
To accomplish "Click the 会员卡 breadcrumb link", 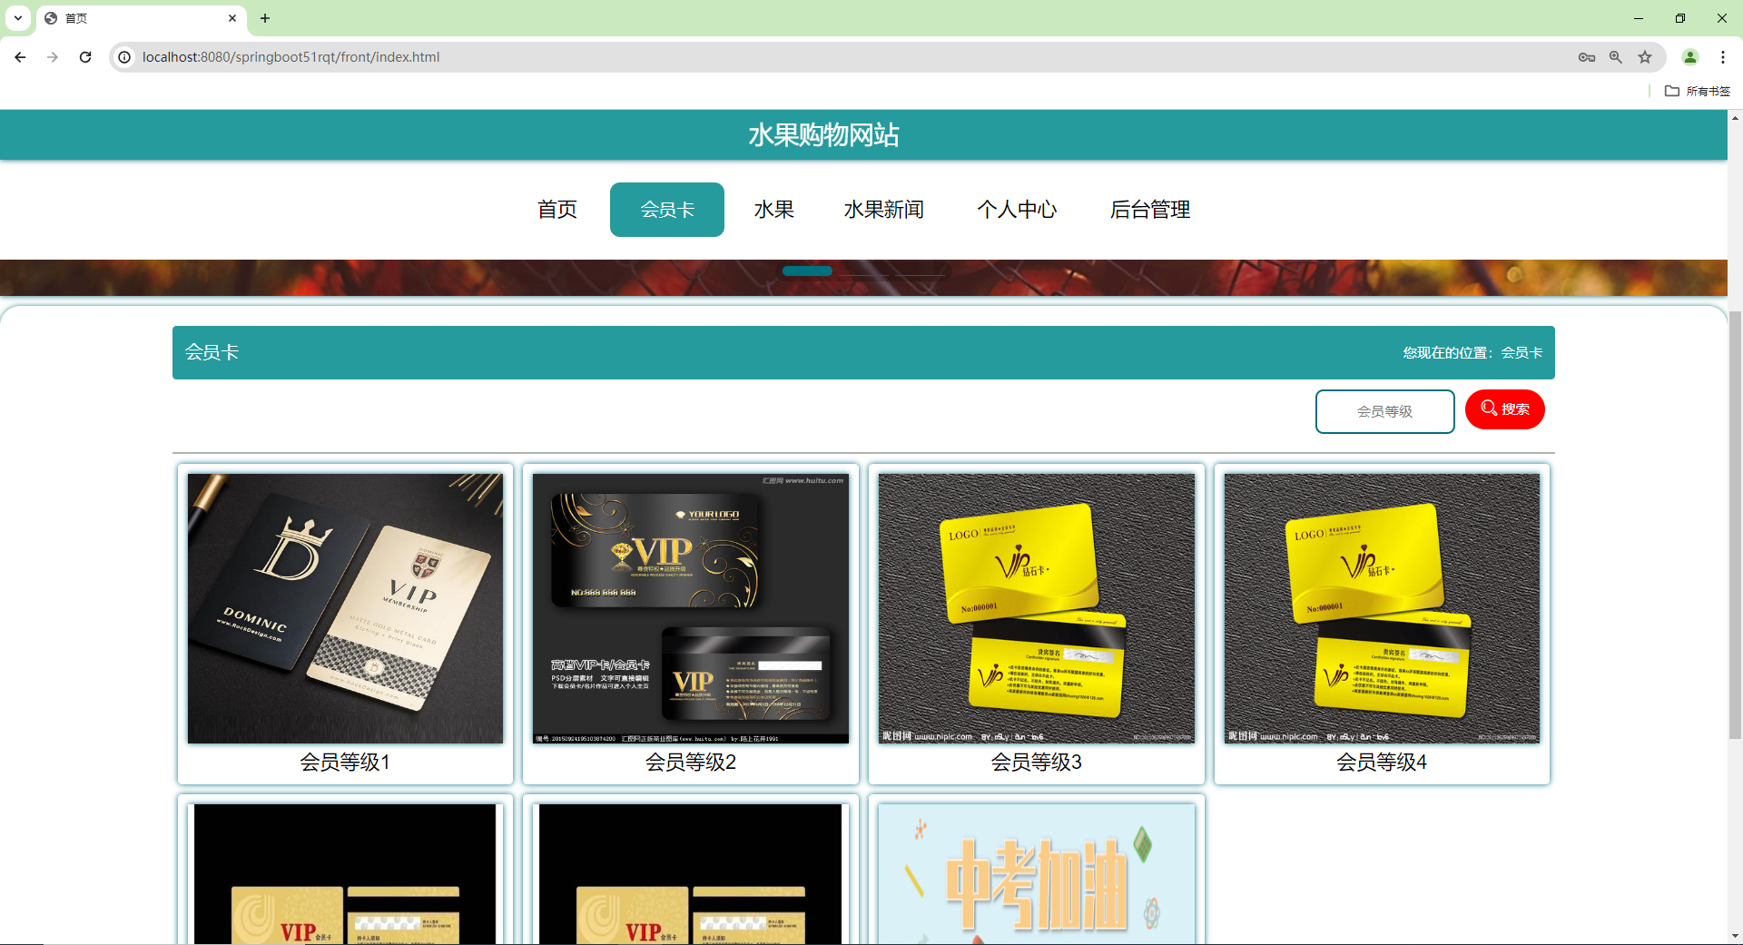I will 1521,352.
